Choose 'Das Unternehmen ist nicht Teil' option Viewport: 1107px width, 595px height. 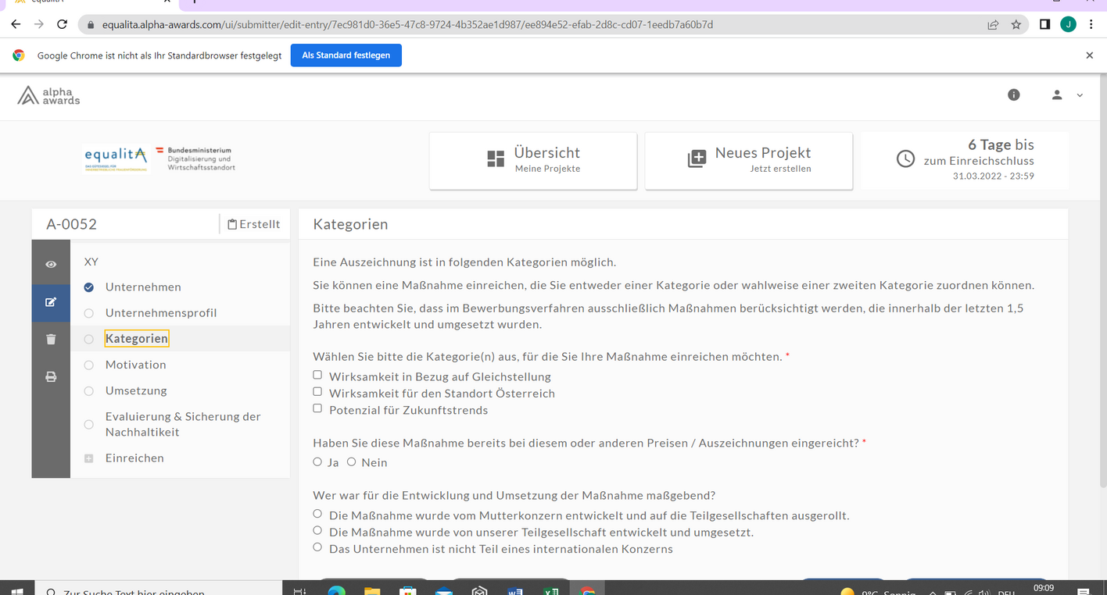[x=317, y=547]
